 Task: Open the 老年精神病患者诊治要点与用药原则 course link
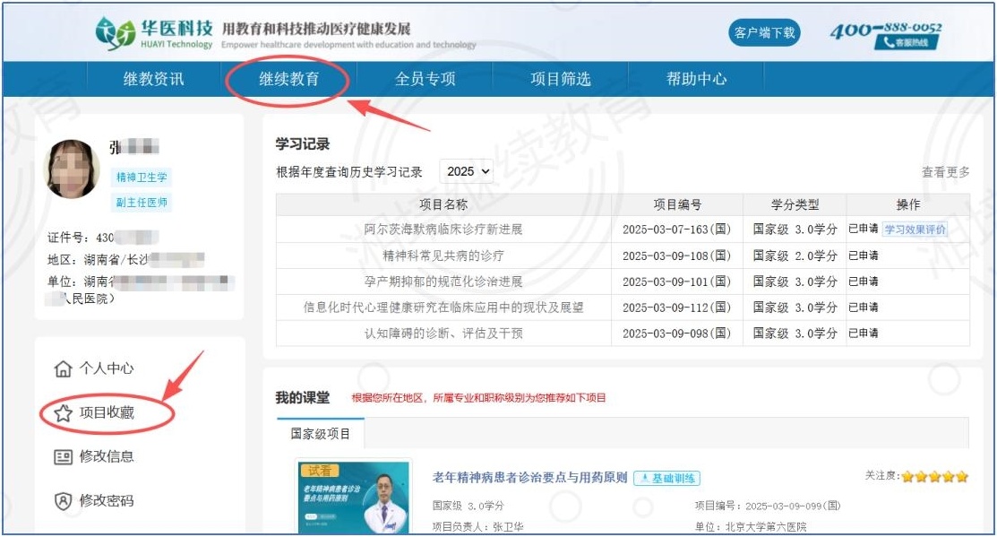coord(529,477)
